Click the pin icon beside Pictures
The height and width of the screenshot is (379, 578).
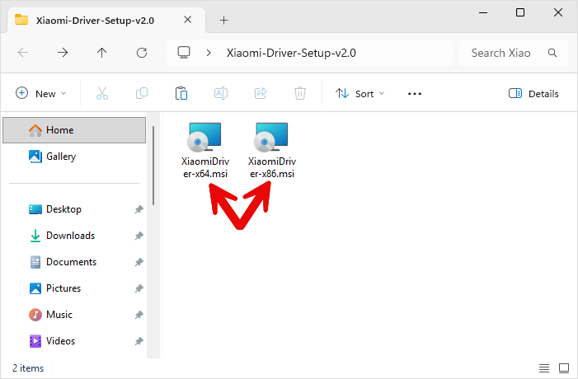click(139, 288)
